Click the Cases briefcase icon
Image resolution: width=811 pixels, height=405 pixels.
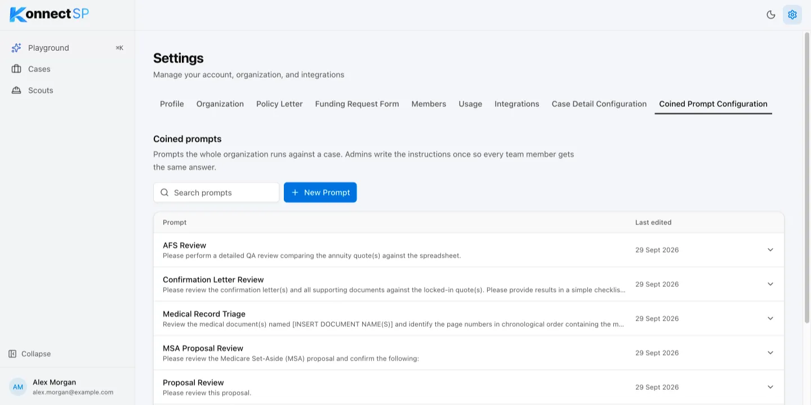pyautogui.click(x=16, y=69)
